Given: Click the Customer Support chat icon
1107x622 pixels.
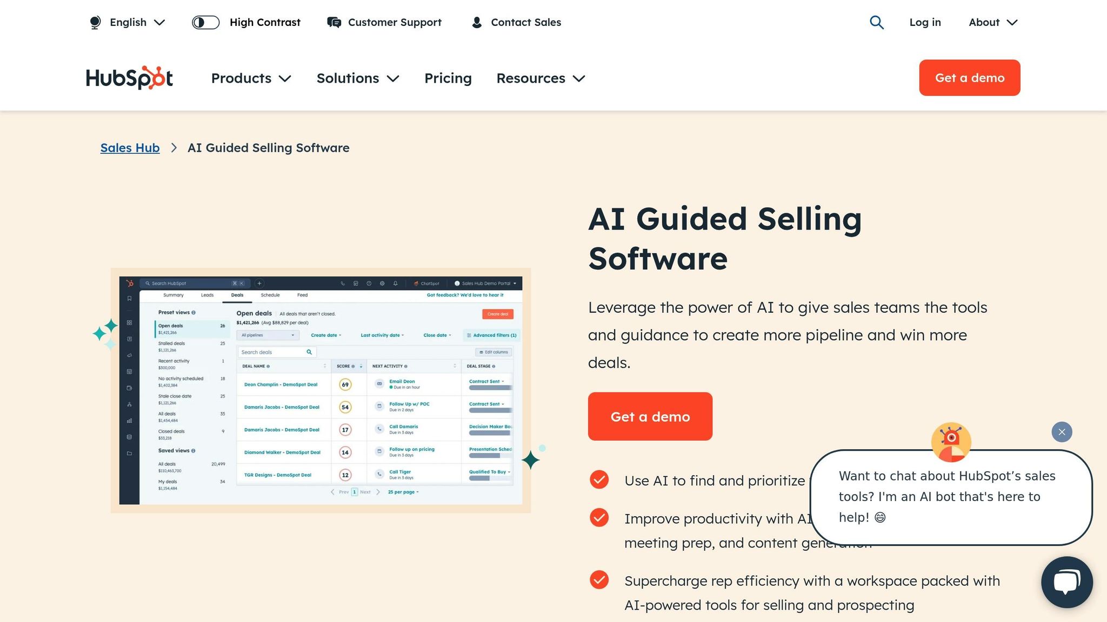Looking at the screenshot, I should click(x=334, y=22).
